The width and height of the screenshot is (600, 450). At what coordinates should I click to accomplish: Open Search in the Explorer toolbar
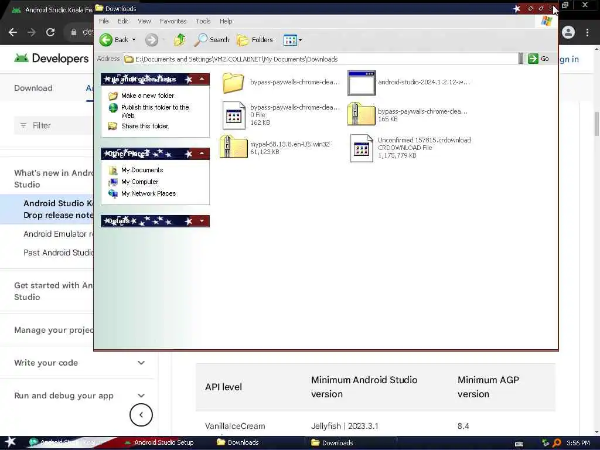point(212,40)
